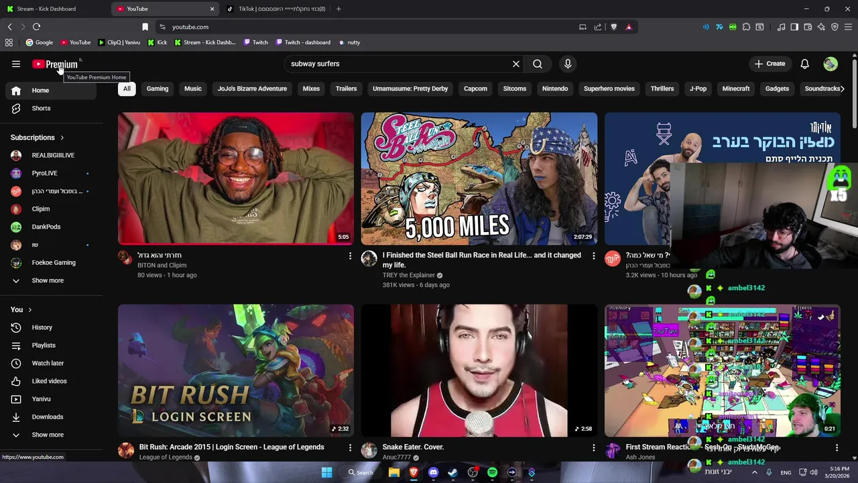This screenshot has width=858, height=483.
Task: Open the Snake Eater. Cover. video title
Action: click(x=413, y=447)
